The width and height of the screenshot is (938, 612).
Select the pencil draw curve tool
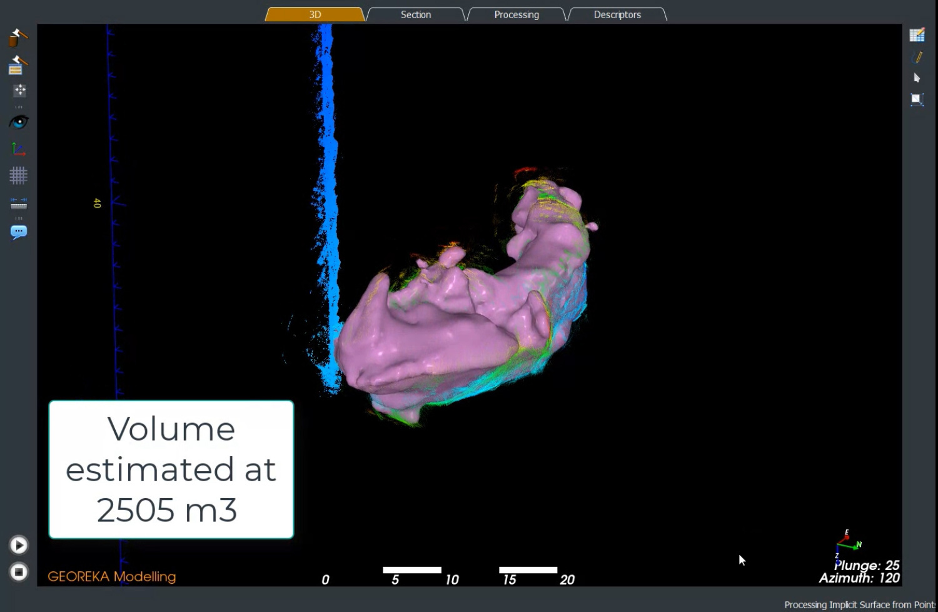[917, 57]
